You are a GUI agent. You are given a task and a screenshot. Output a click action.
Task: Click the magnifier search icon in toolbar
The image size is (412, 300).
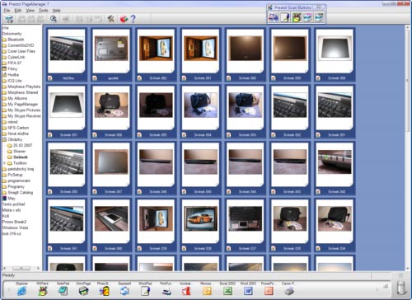coord(54,19)
